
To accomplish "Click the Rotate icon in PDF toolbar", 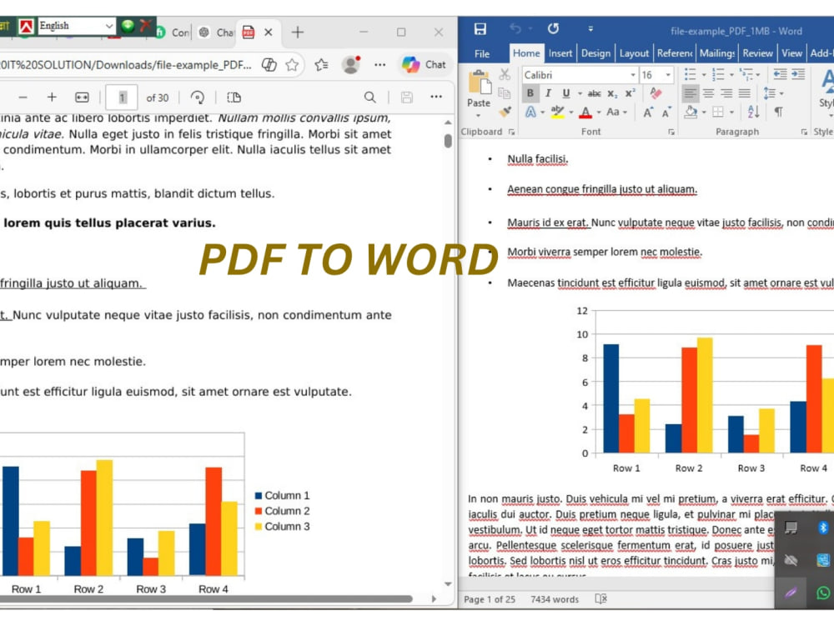I will point(198,98).
